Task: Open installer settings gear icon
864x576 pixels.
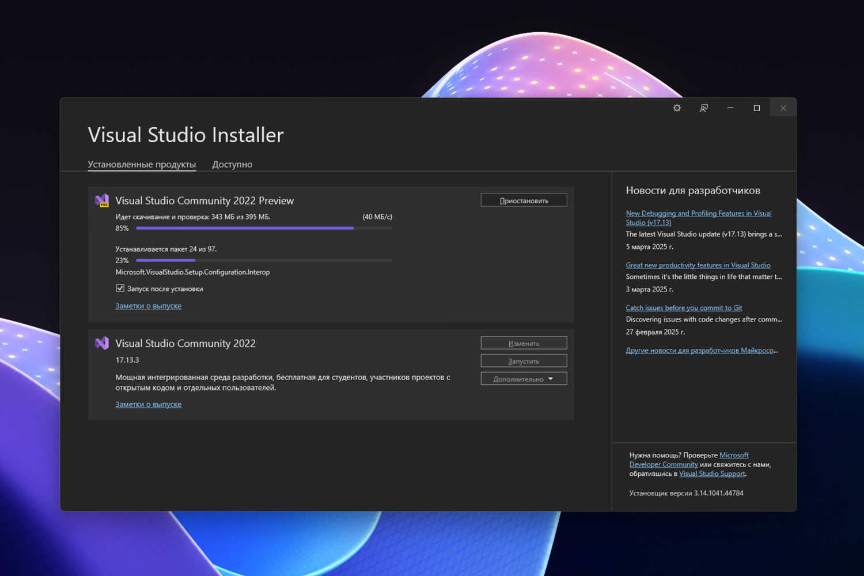Action: pos(677,108)
